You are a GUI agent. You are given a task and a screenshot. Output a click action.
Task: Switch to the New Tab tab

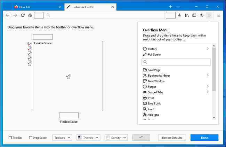pyautogui.click(x=38, y=7)
